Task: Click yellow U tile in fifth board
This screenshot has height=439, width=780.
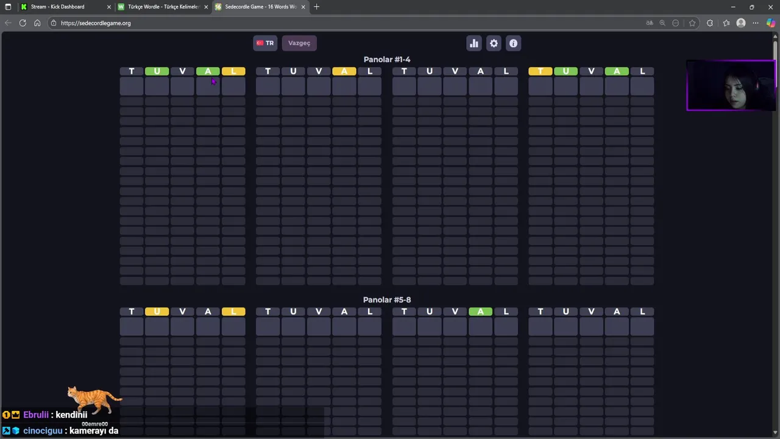Action: click(157, 312)
